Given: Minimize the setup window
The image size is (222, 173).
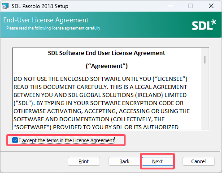Looking at the screenshot, I should [170, 6].
